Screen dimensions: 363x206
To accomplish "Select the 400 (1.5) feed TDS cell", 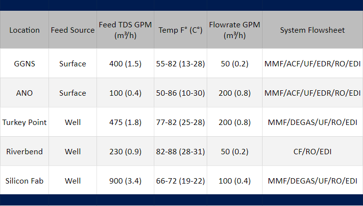I will (x=125, y=63).
